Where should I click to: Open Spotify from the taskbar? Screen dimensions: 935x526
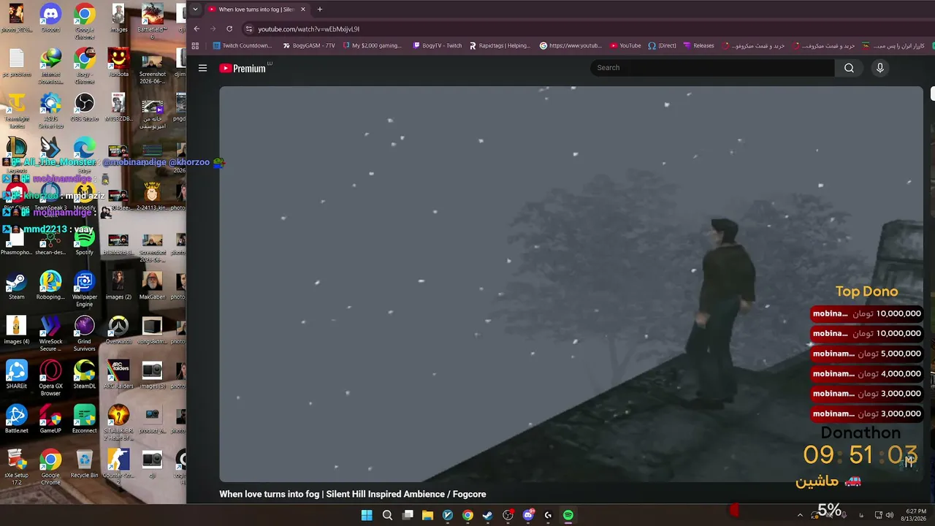coord(568,515)
